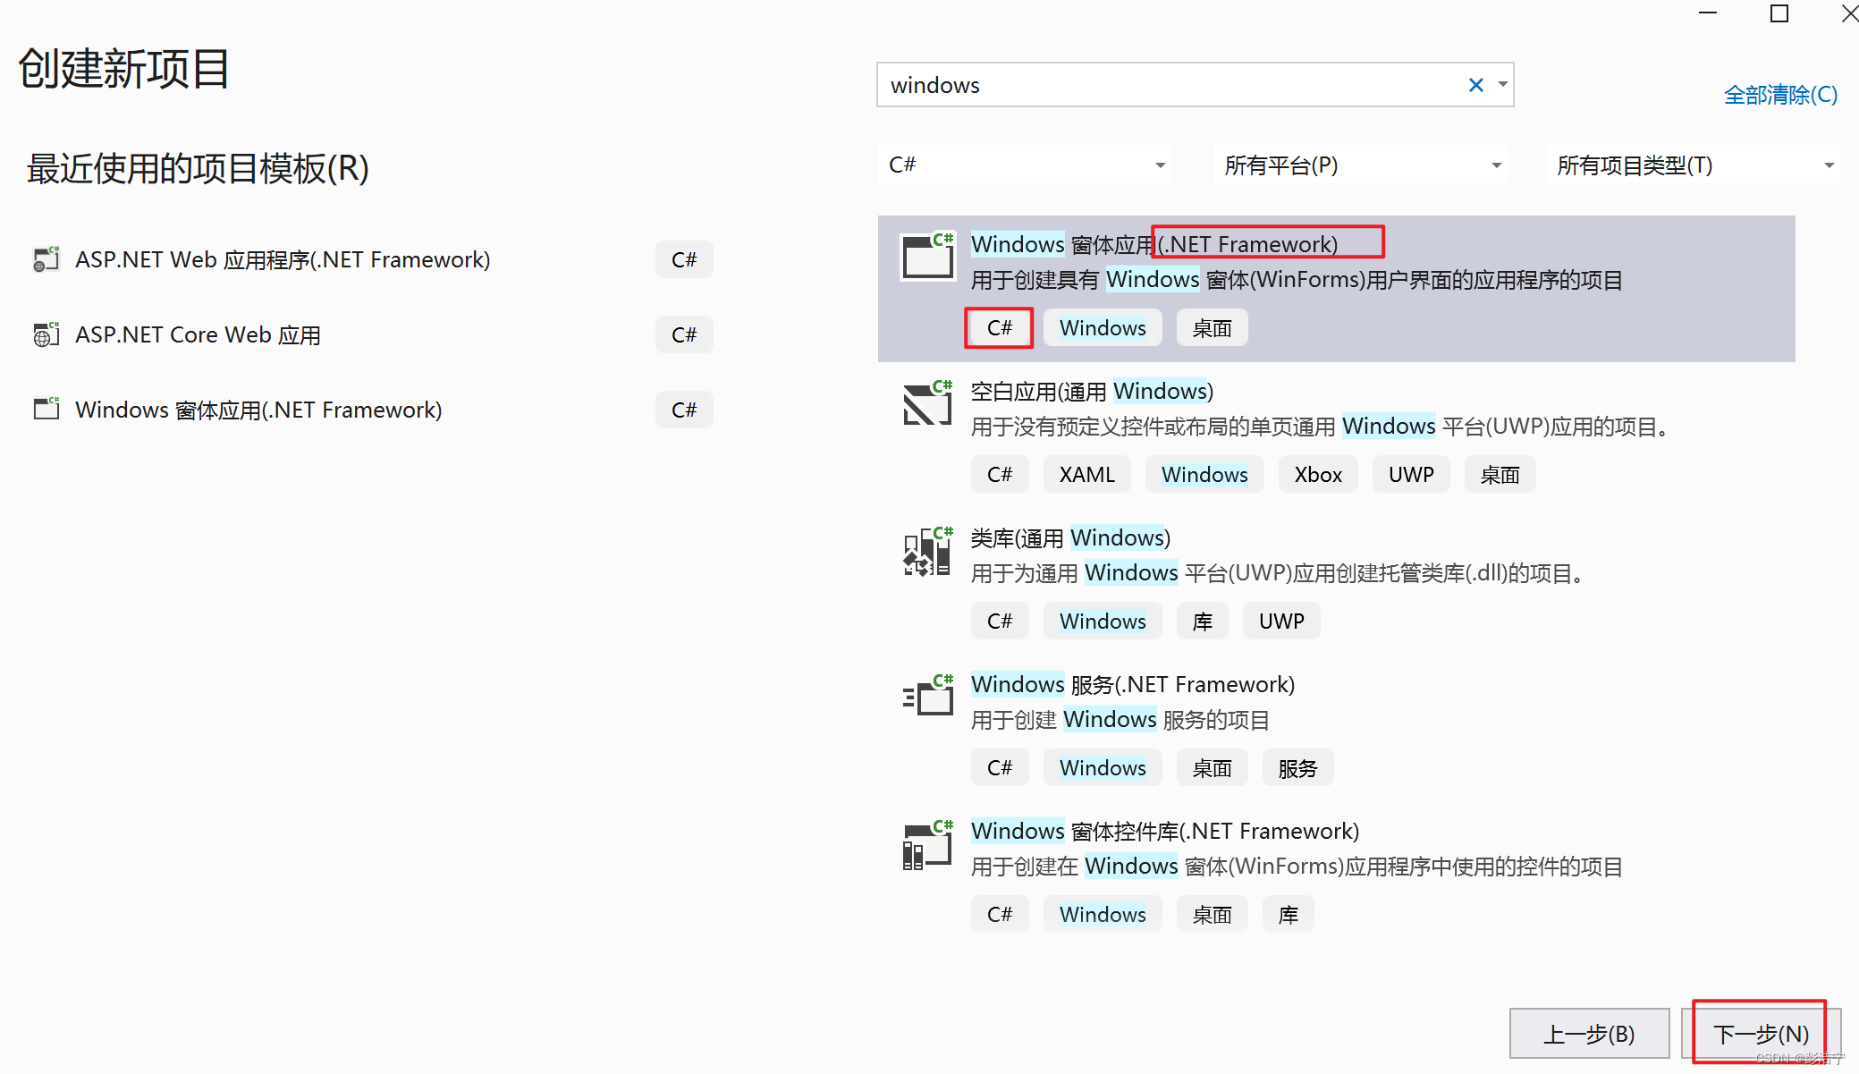Click the 桌面 tag under Windows 窗体应用
1859x1074 pixels.
click(x=1212, y=327)
